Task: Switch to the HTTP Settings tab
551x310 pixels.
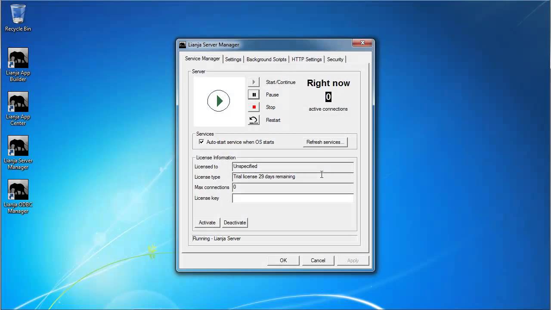Action: [x=306, y=59]
